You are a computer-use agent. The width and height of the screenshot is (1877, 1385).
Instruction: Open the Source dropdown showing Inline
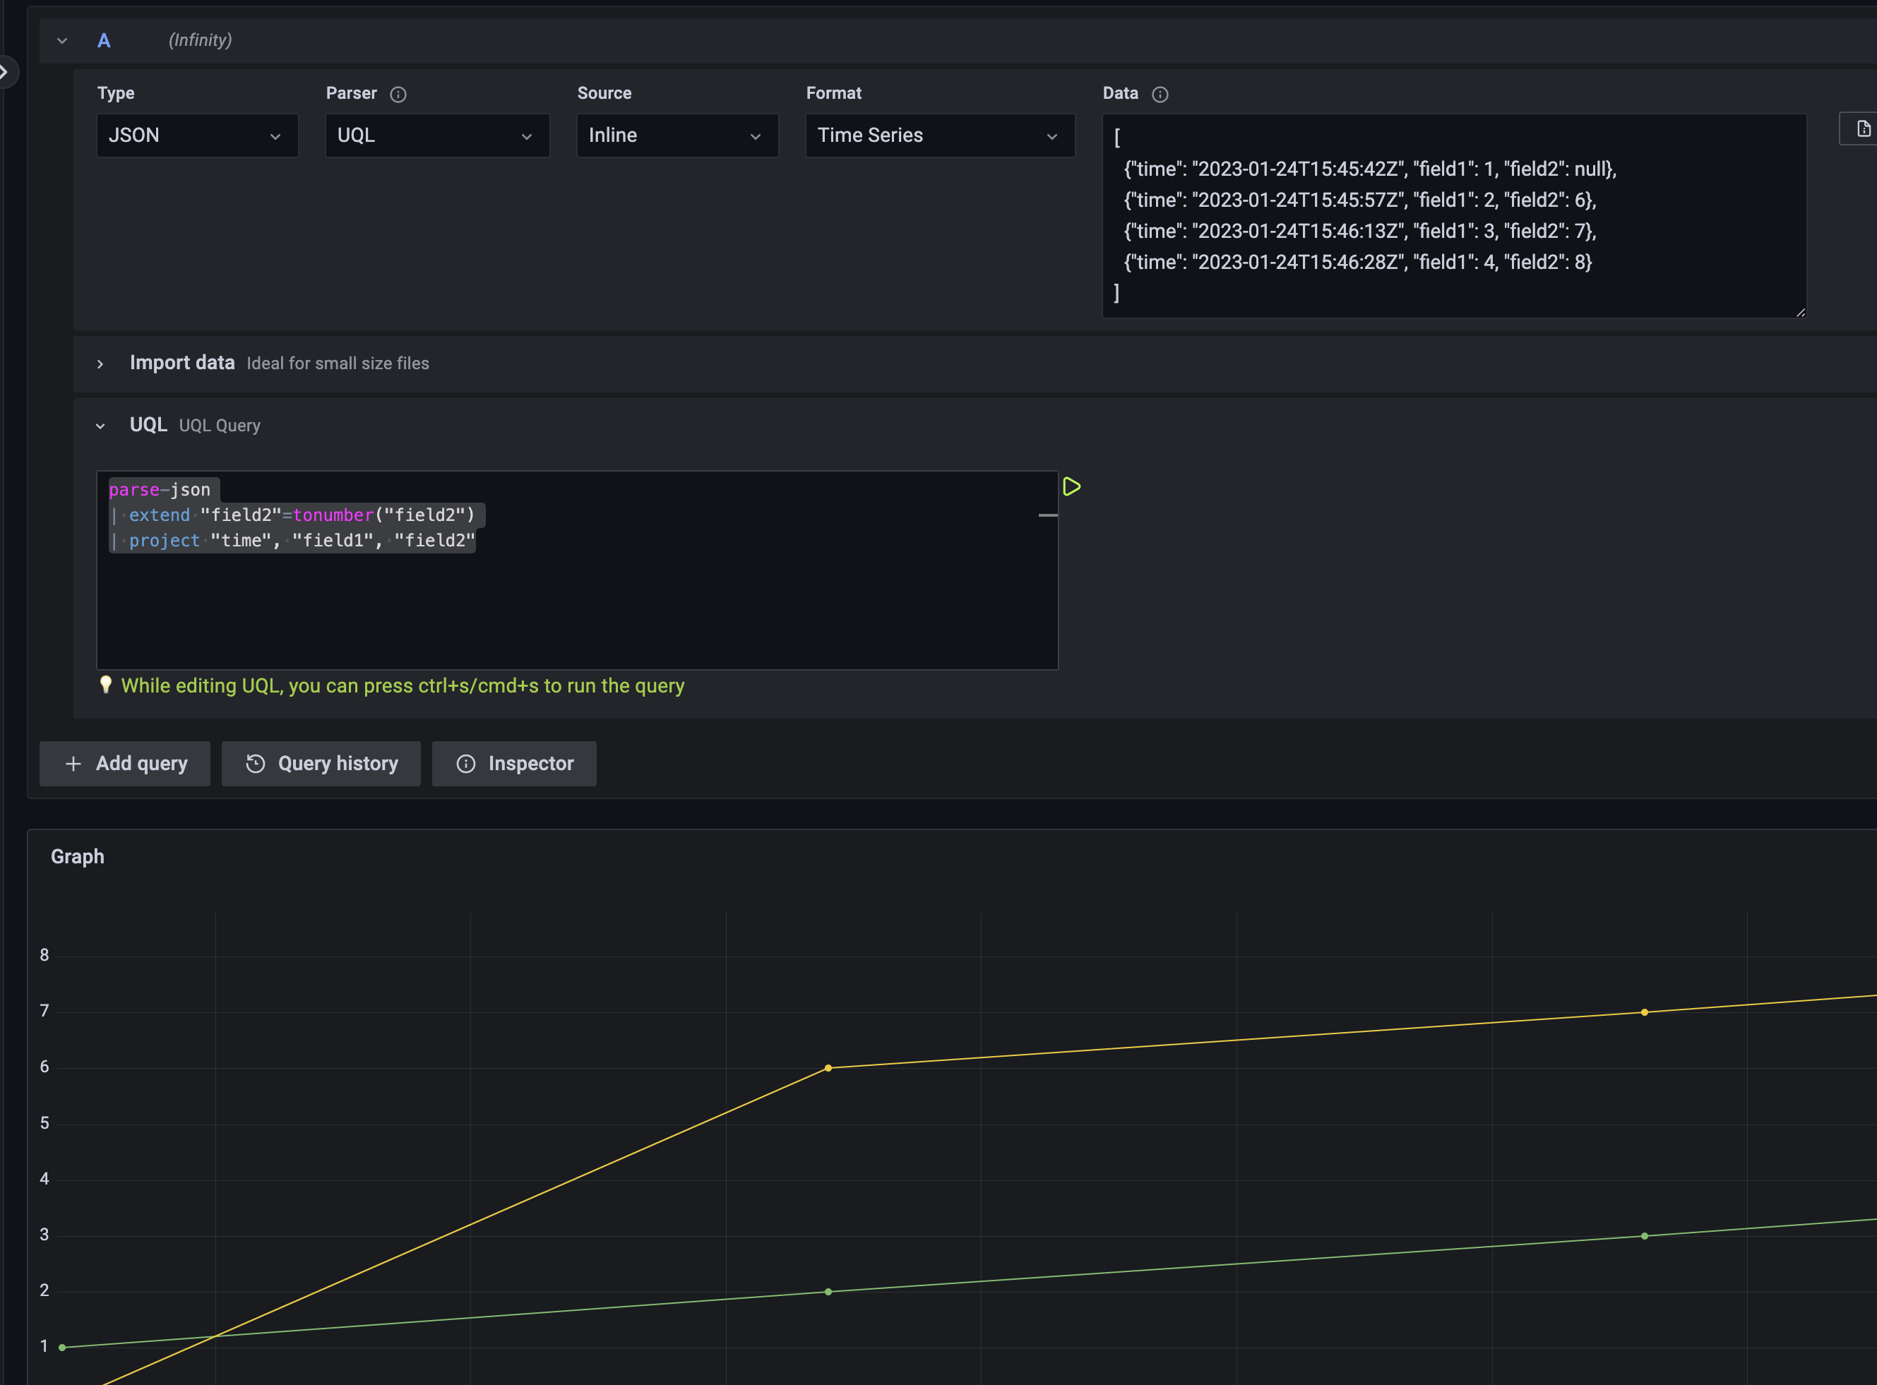pyautogui.click(x=677, y=135)
